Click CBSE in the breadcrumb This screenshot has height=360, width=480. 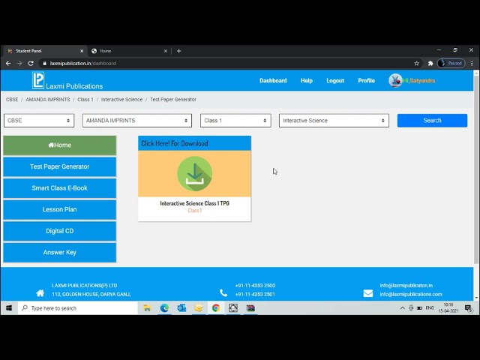point(12,100)
